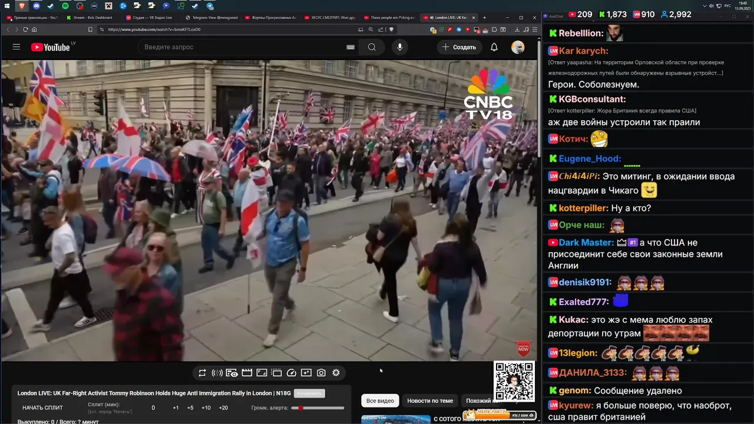Select the Все видео filter chip

click(x=380, y=400)
